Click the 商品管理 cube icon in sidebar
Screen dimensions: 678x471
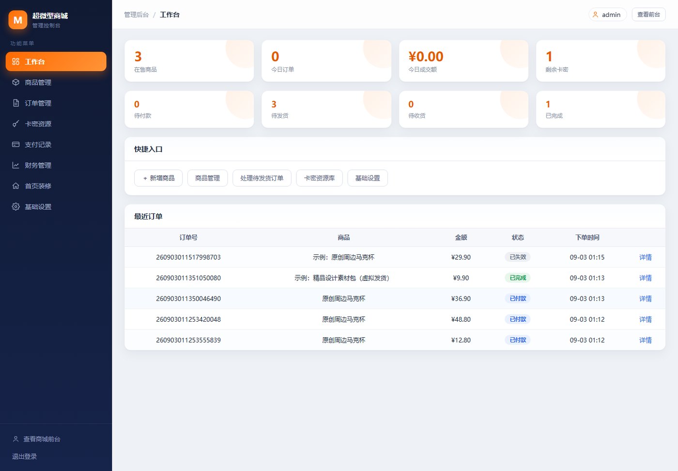(x=16, y=82)
